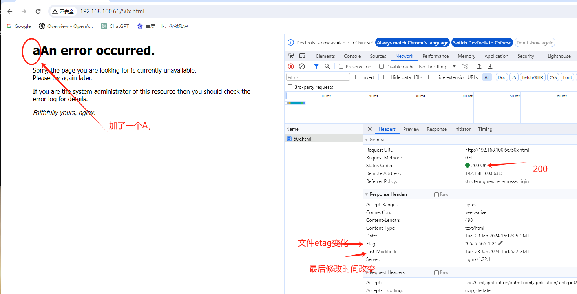Screen dimensions: 577x294
Task: Filter by JS request type
Action: pyautogui.click(x=514, y=77)
